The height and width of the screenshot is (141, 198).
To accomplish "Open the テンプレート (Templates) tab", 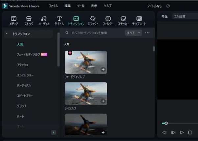I will [139, 21].
